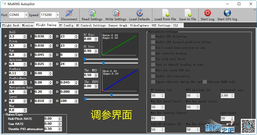257x135 pixels.
Task: Click the Disconnect plug icon
Action: [69, 13]
